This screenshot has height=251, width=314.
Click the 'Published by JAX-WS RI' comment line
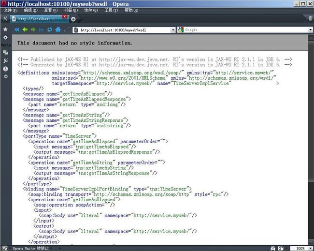(155, 59)
